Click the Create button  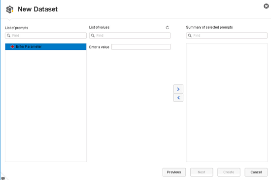tap(229, 172)
